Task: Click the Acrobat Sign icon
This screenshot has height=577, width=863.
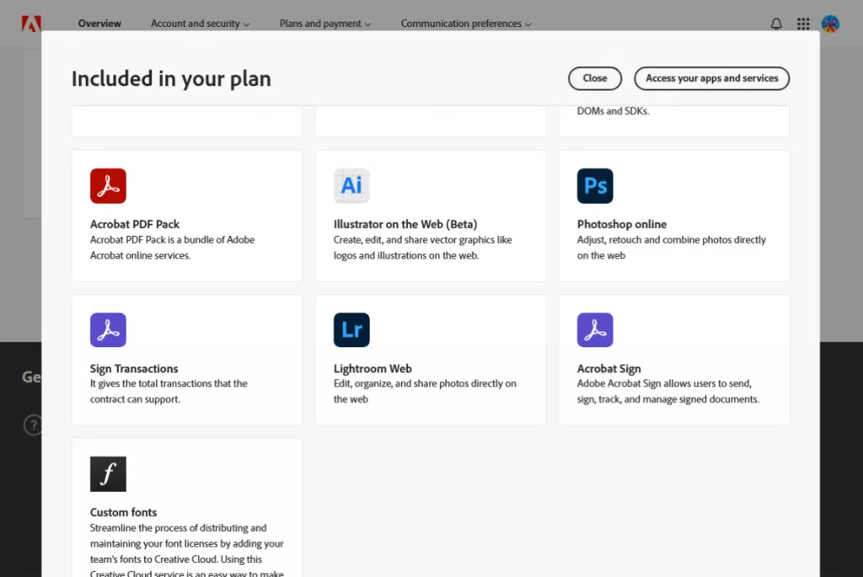Action: click(x=595, y=330)
